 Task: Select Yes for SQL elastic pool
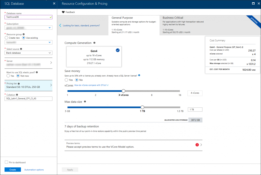coord(8,76)
